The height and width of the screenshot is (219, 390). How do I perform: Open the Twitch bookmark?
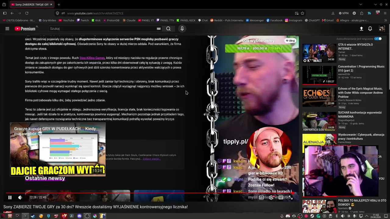tap(83, 20)
